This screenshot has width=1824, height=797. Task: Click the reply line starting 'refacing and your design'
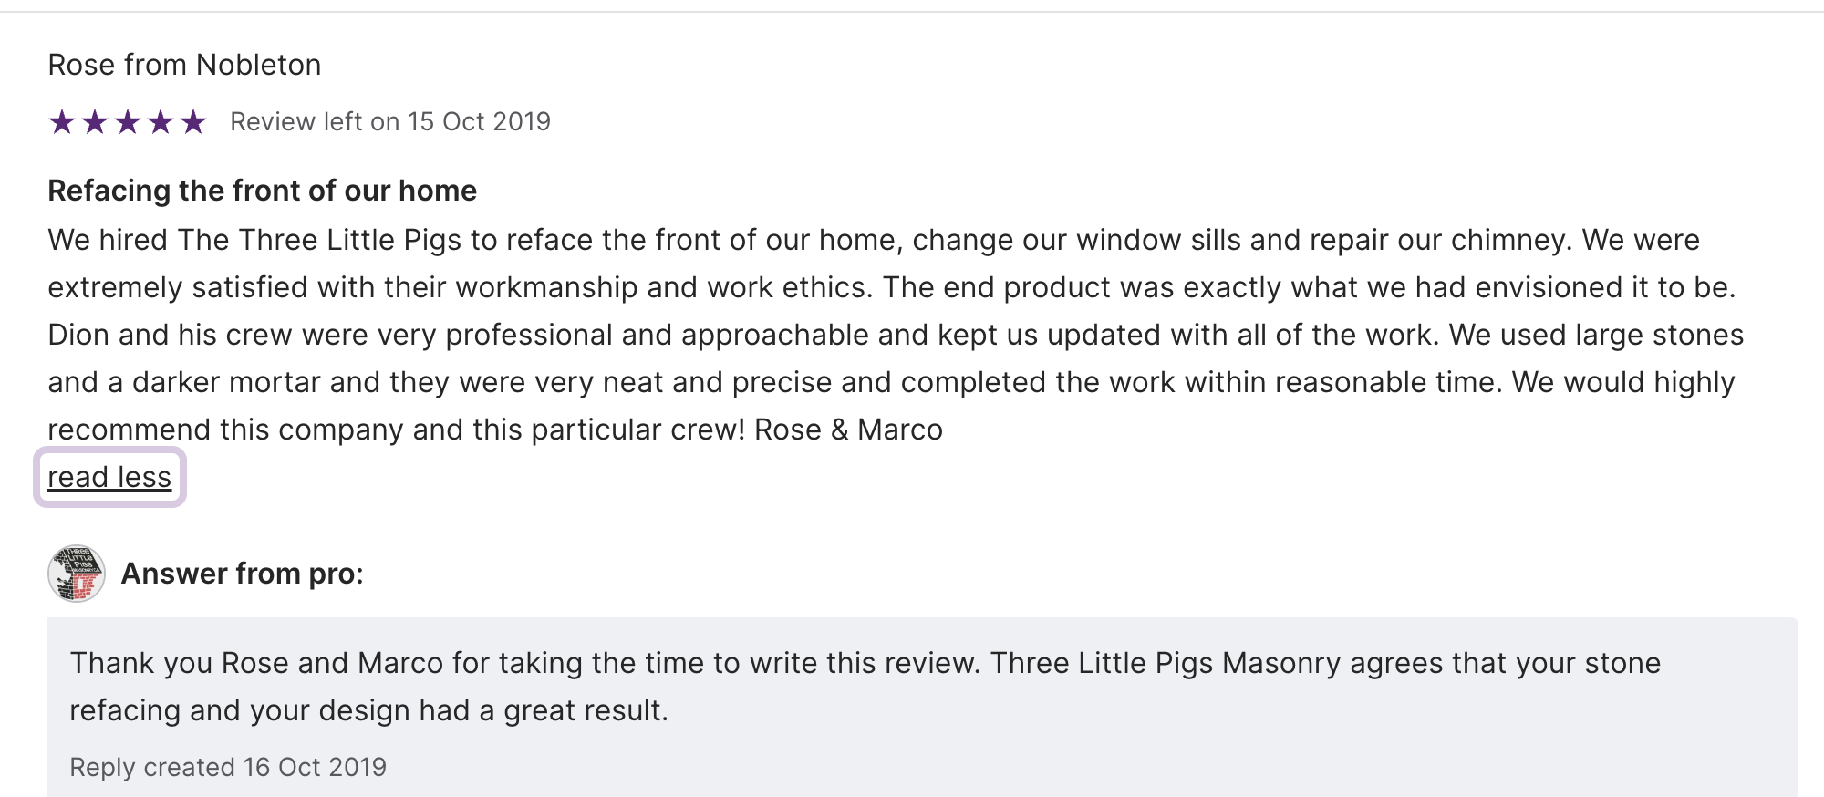(x=368, y=710)
